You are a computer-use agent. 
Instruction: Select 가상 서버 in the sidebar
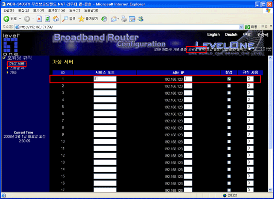point(17,64)
